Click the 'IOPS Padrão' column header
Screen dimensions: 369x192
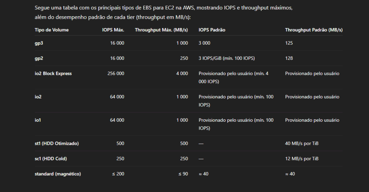(x=212, y=30)
